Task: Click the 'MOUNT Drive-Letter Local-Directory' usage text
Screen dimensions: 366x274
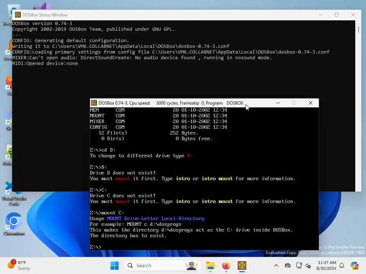Action: click(155, 219)
